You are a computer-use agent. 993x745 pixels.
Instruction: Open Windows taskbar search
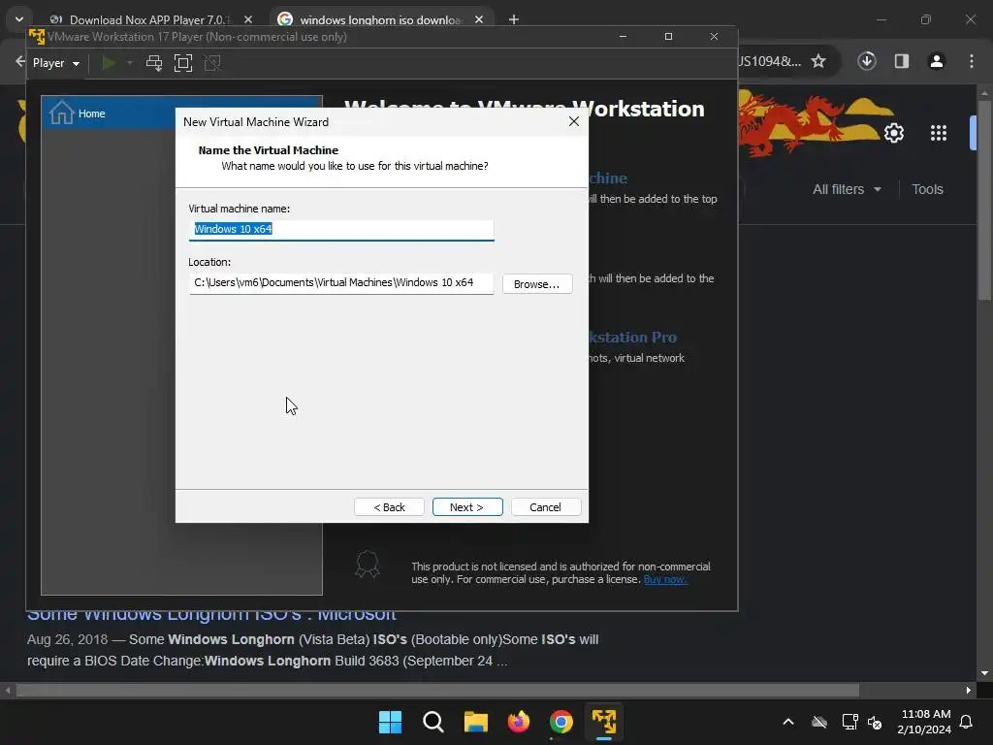click(433, 722)
